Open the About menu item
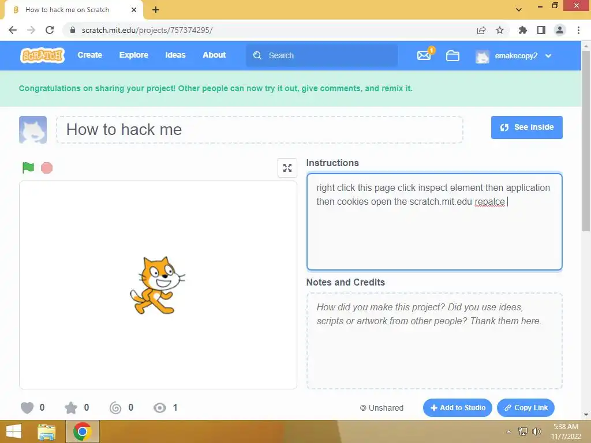 click(214, 55)
